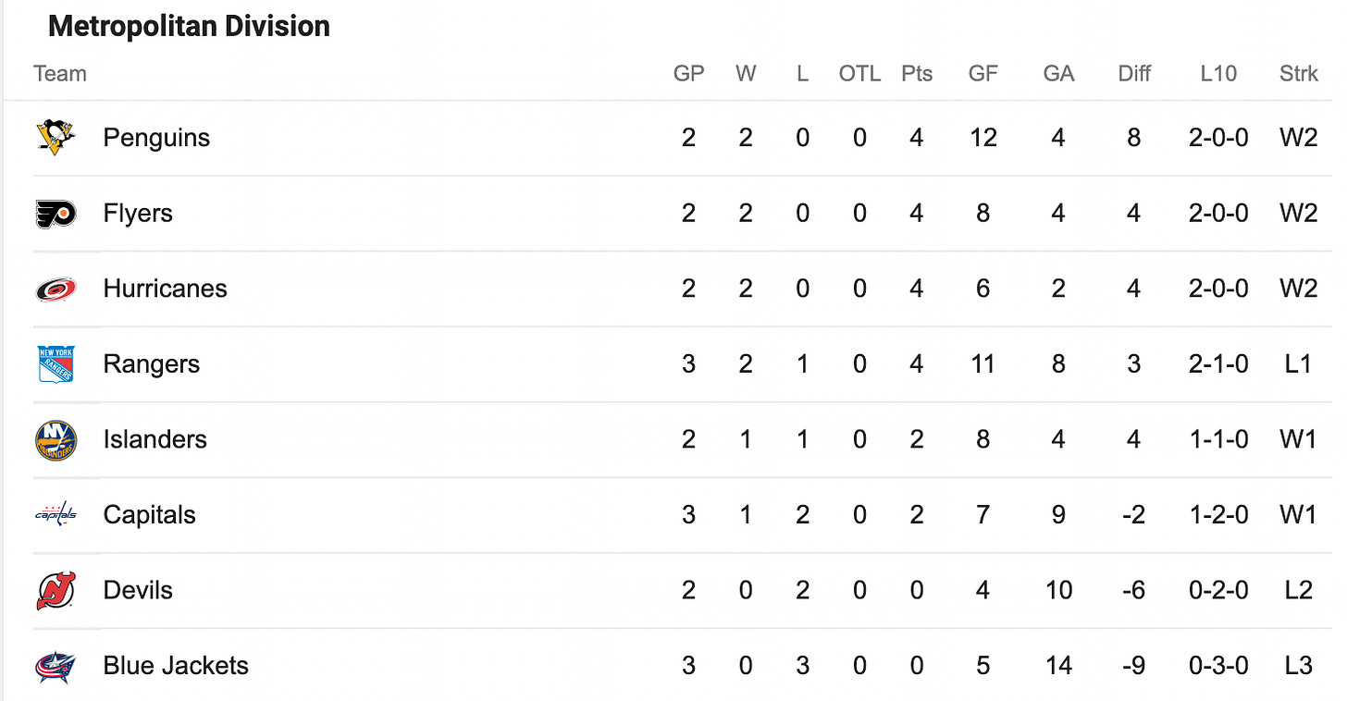Click the Penguins team logo
Screen dimensions: 1347x701
click(56, 138)
